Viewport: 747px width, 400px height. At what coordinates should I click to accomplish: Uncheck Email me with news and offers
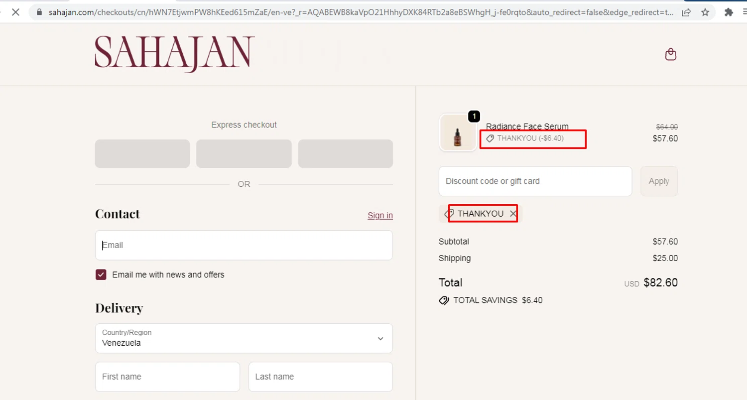[x=101, y=274]
